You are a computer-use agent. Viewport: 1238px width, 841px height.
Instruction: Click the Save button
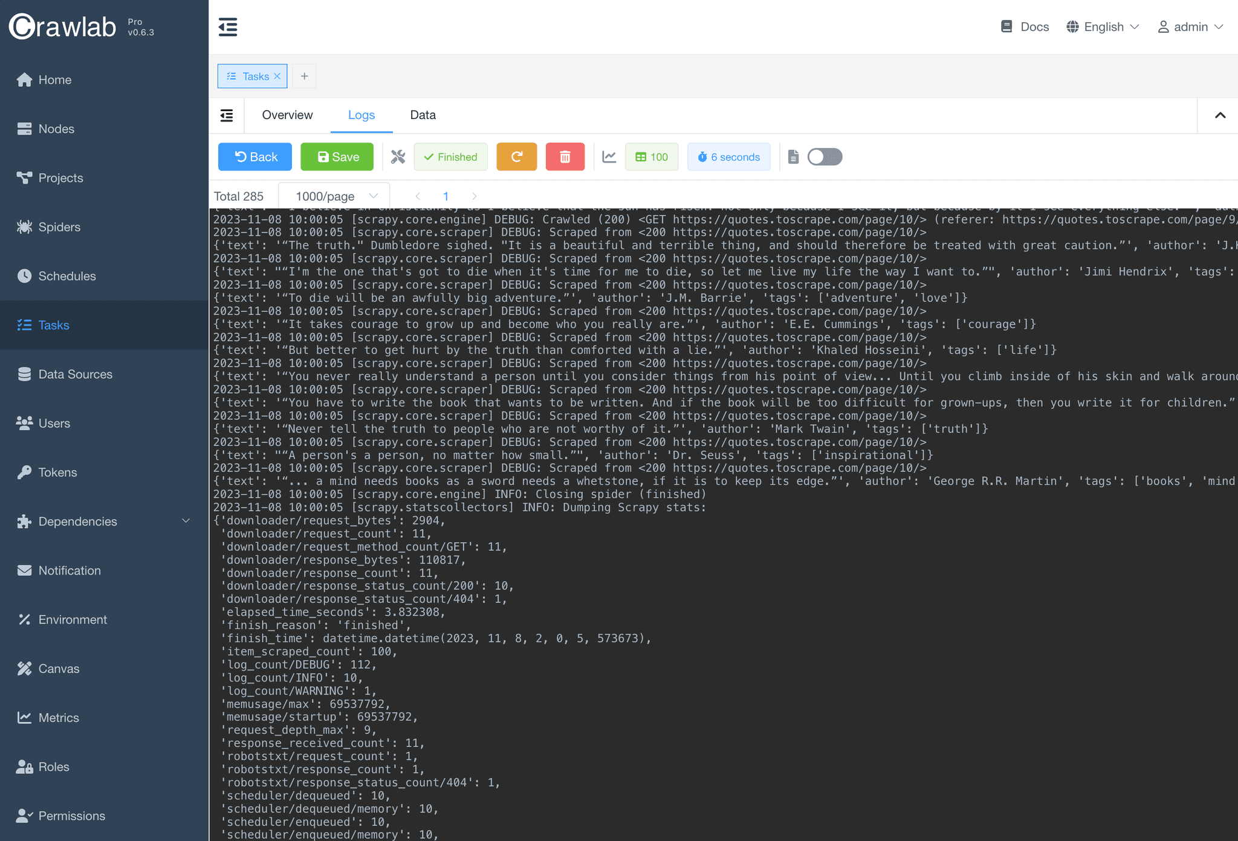click(x=337, y=156)
